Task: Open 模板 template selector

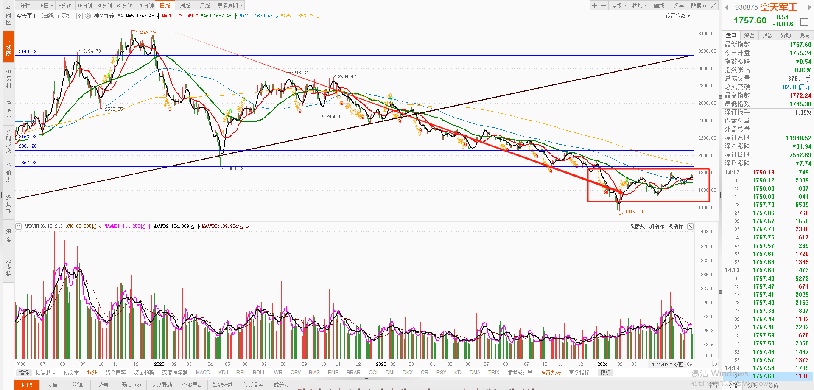Action: 605,373
